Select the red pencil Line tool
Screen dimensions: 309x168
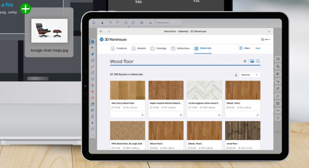tap(92, 67)
